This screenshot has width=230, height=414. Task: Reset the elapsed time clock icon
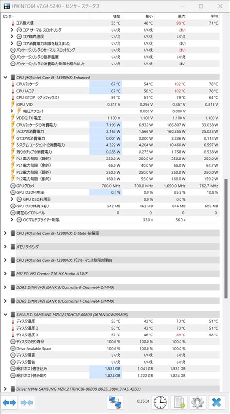[x=160, y=403]
